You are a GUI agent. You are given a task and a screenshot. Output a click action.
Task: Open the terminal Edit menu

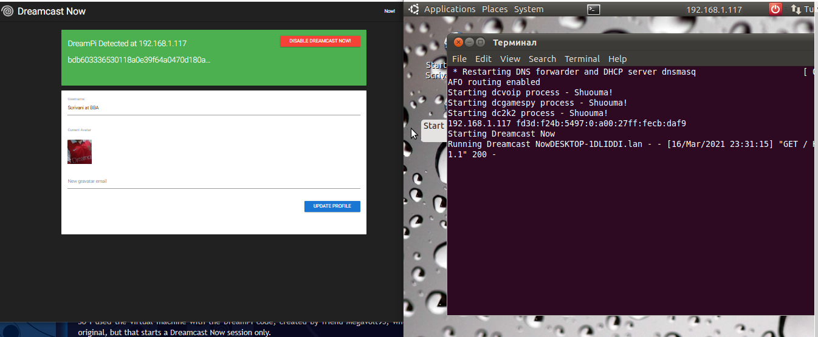pos(483,59)
